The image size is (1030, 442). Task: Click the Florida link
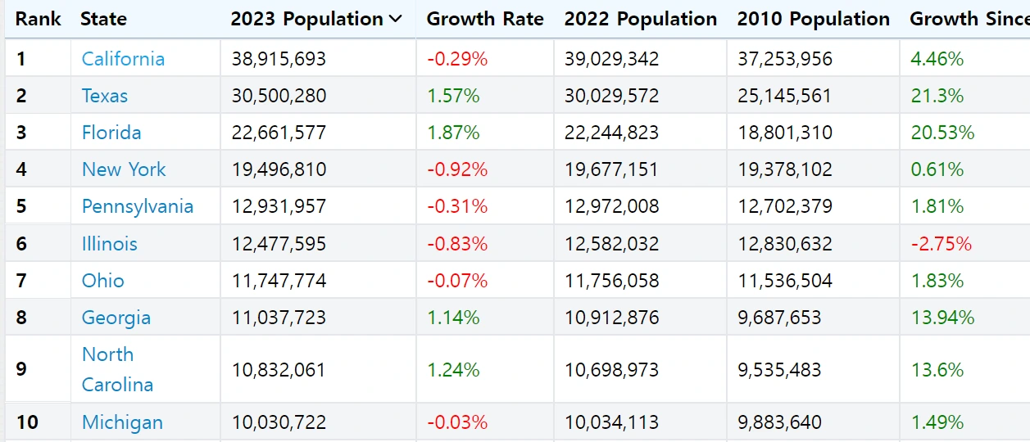pyautogui.click(x=111, y=133)
